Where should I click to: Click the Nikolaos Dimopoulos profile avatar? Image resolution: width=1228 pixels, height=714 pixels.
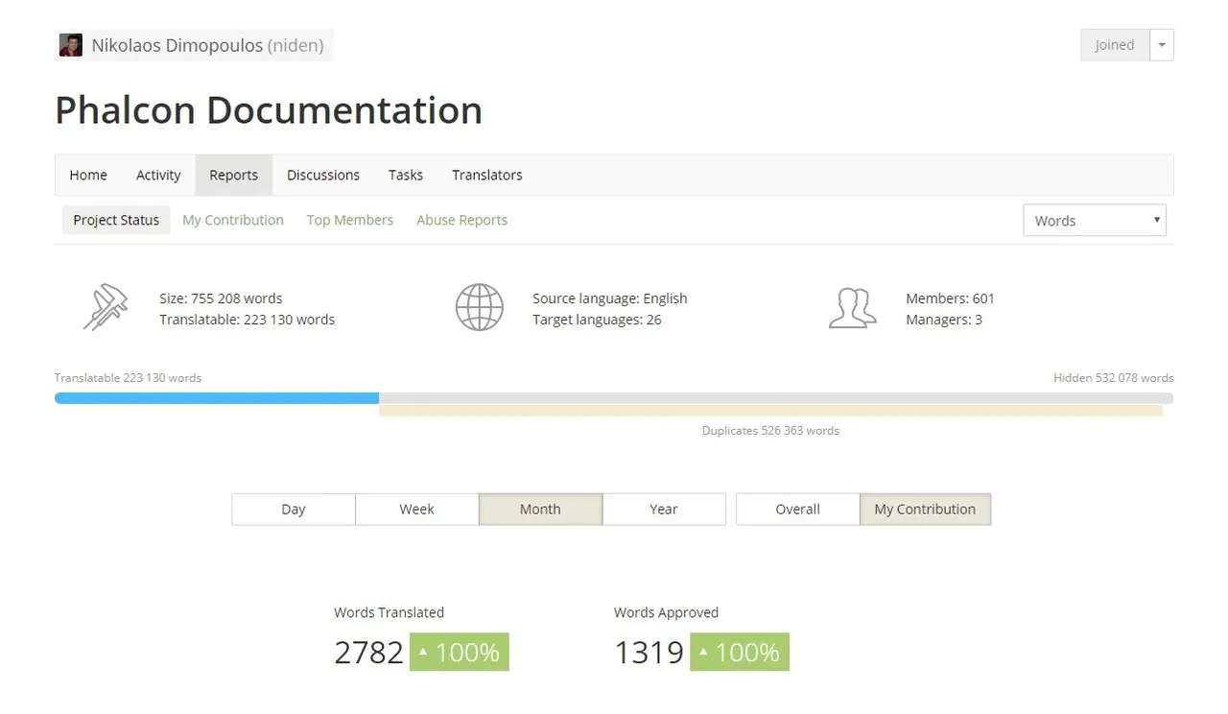[x=70, y=45]
